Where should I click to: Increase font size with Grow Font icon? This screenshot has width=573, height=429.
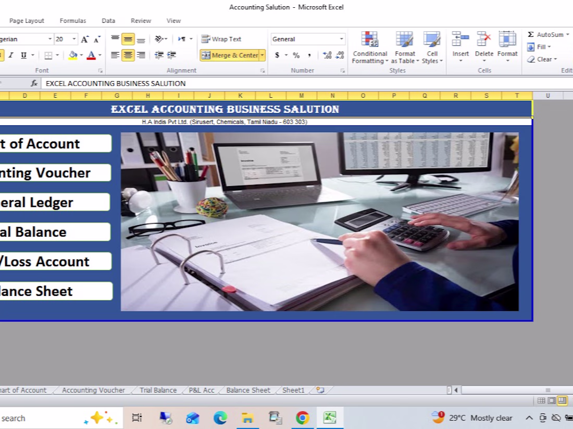click(x=84, y=39)
